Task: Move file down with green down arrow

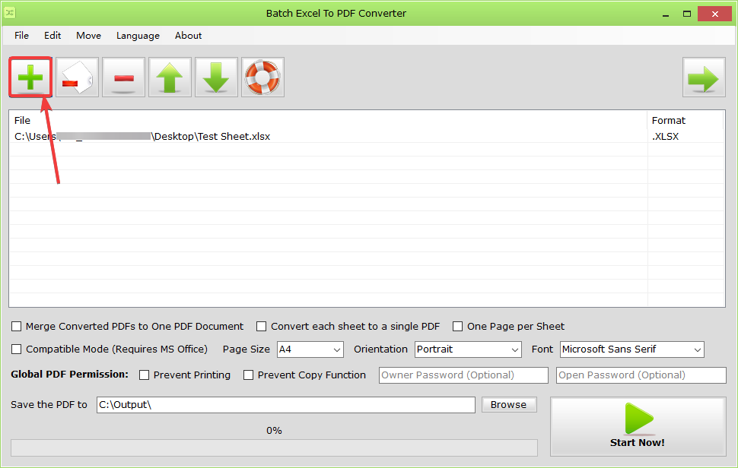Action: (217, 77)
